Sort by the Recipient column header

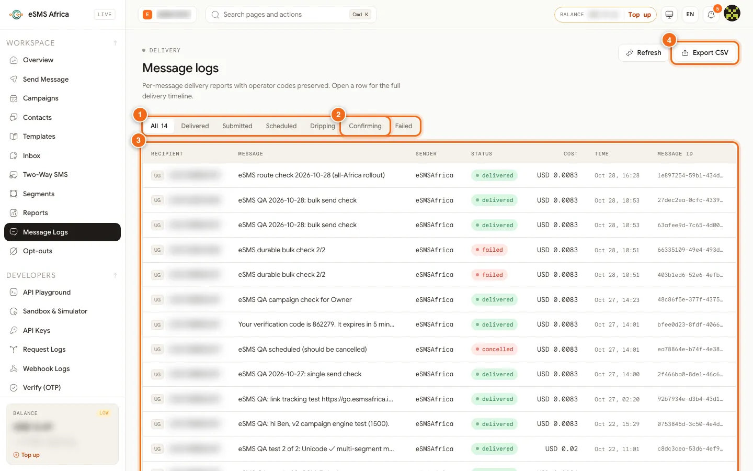pyautogui.click(x=167, y=154)
